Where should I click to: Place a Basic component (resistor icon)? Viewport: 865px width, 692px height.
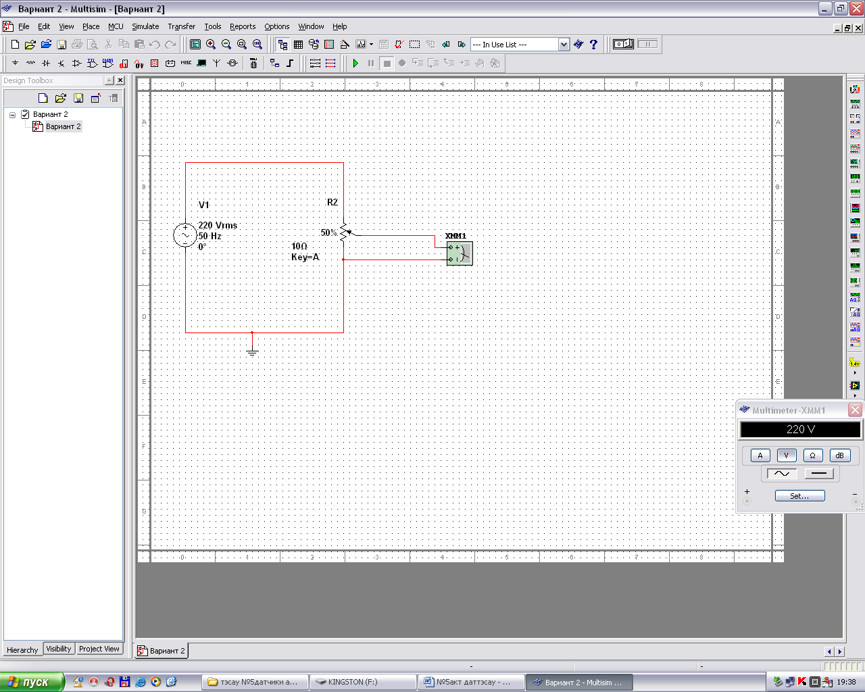coord(30,64)
